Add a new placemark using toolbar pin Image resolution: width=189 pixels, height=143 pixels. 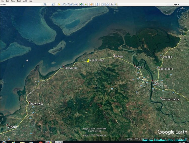coord(59,5)
